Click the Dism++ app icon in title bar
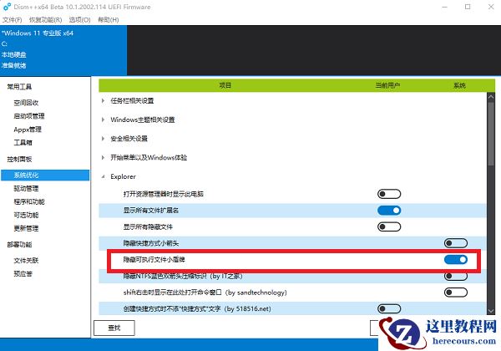Screen dimensions: 501x351 pyautogui.click(x=7, y=7)
